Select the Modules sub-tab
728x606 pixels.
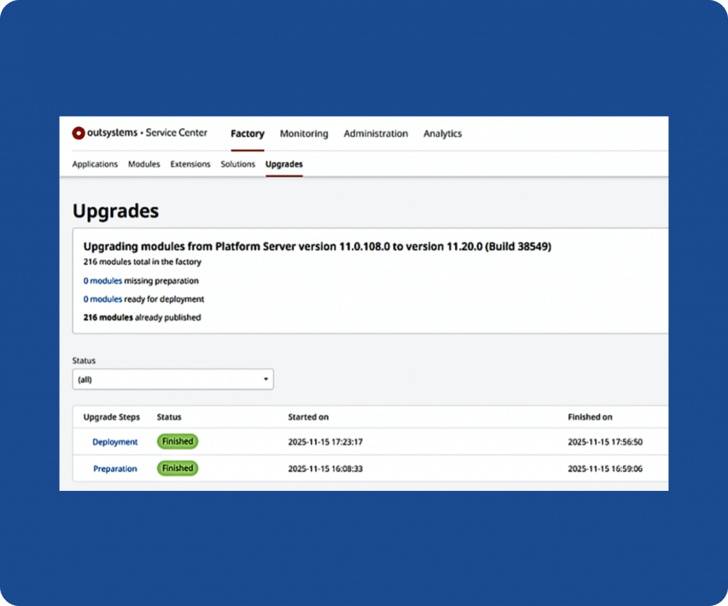[x=144, y=164]
